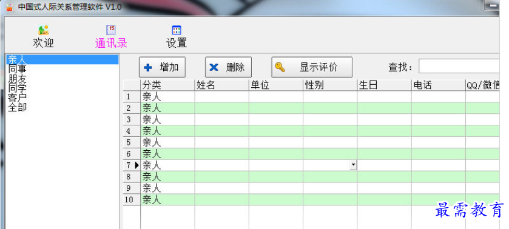Select 朋友 category in the left list
Viewport: 509px width, 229px height.
tap(62, 79)
